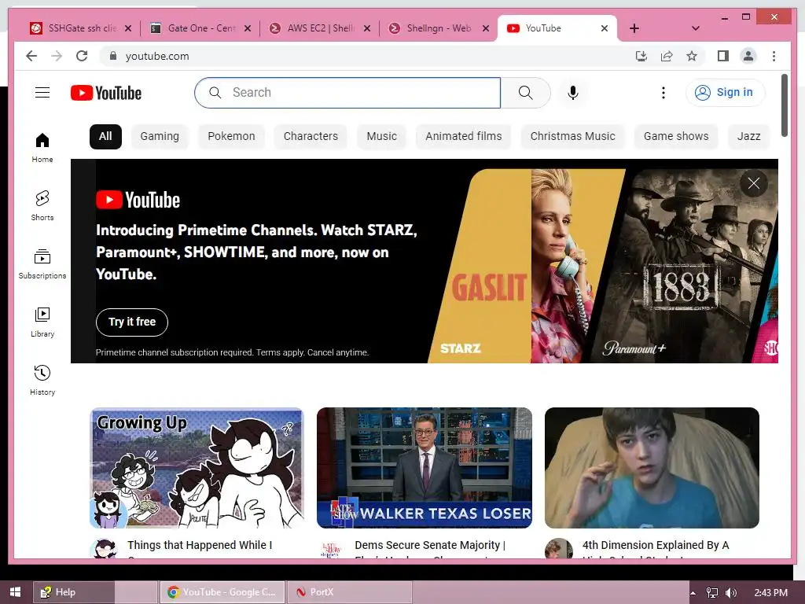The height and width of the screenshot is (604, 805).
Task: Select the Music filter chip
Action: [381, 136]
